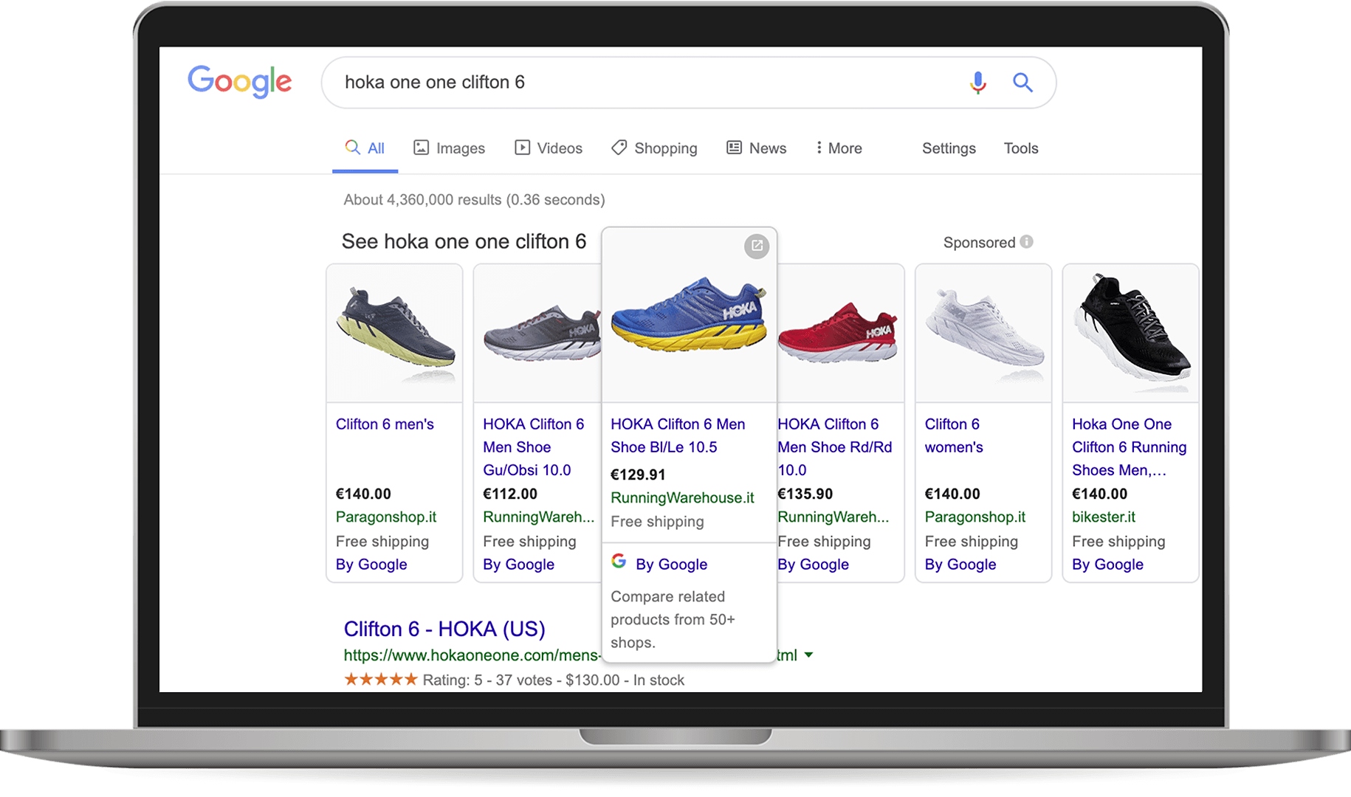Open the Clifton 6 - HOKA (US) result
Screen dimensions: 1351x797
click(x=444, y=629)
